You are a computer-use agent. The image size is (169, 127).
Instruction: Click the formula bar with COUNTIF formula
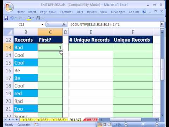coord(114,24)
